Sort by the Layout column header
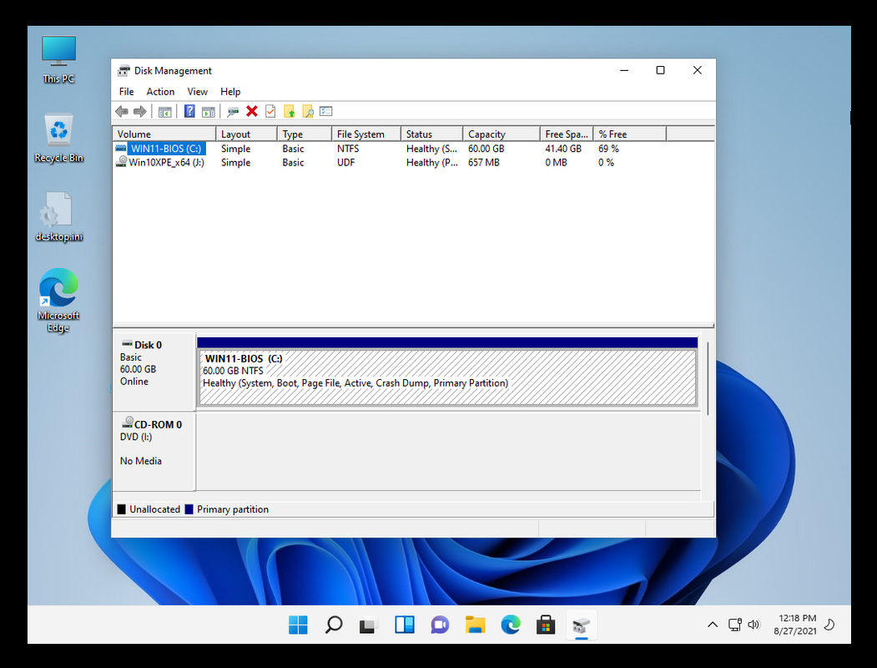The width and height of the screenshot is (877, 668). [247, 134]
